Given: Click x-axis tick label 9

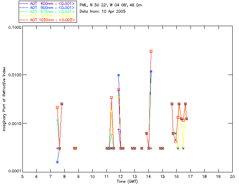Looking at the screenshot, I should (x=78, y=176).
